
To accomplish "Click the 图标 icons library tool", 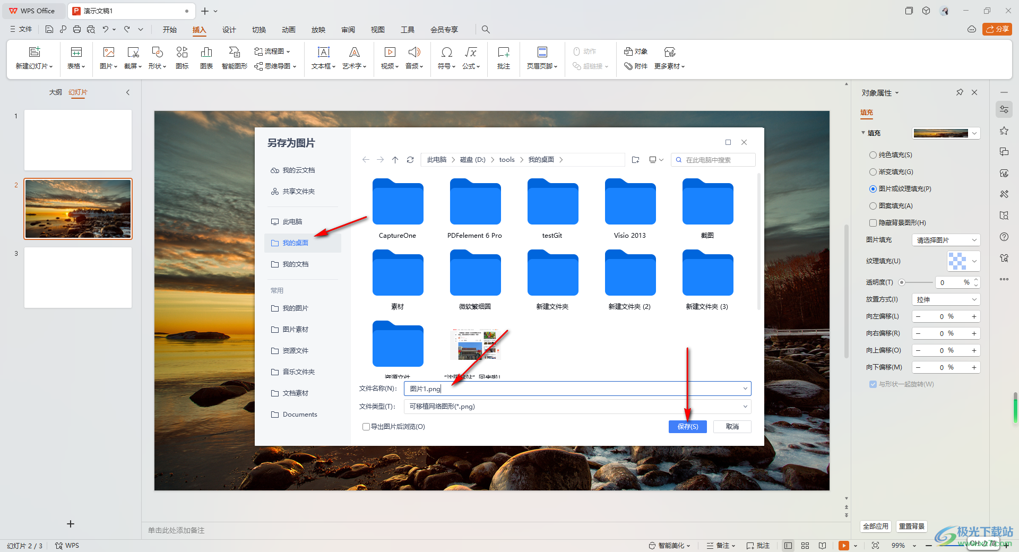I will [182, 58].
